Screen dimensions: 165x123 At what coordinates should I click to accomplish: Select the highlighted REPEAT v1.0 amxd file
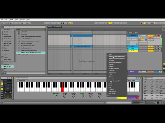pyautogui.click(x=31, y=53)
